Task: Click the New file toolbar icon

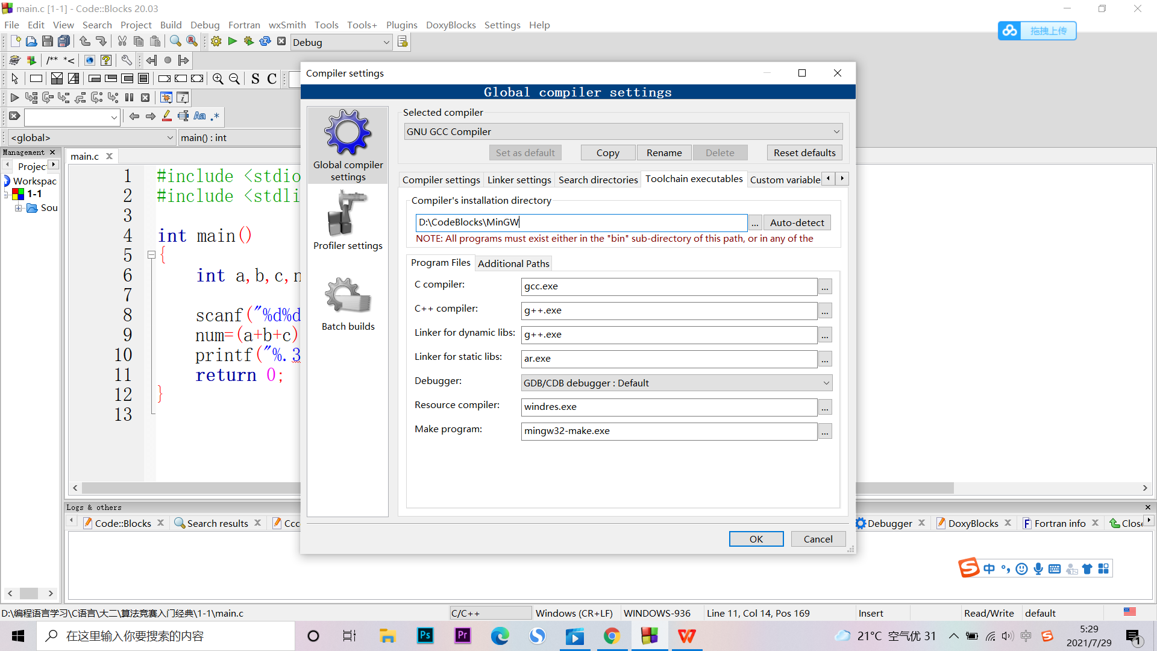Action: [x=16, y=42]
